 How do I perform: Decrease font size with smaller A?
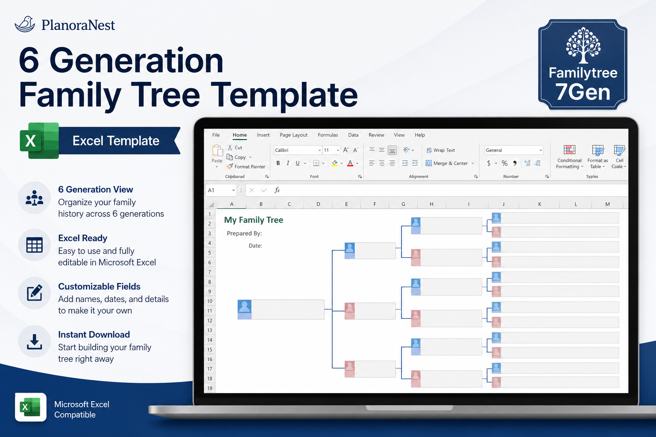355,150
